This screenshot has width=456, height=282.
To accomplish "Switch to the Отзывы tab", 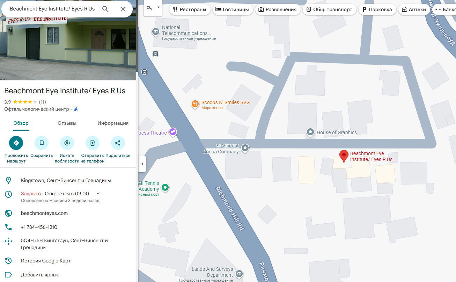I will [67, 123].
